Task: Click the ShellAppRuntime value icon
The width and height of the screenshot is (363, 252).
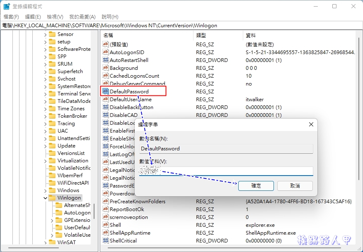Action: coord(106,233)
